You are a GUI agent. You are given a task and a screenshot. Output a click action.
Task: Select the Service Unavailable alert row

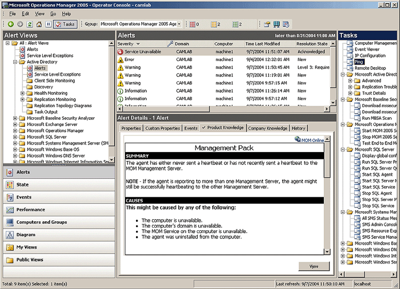pyautogui.click(x=223, y=52)
